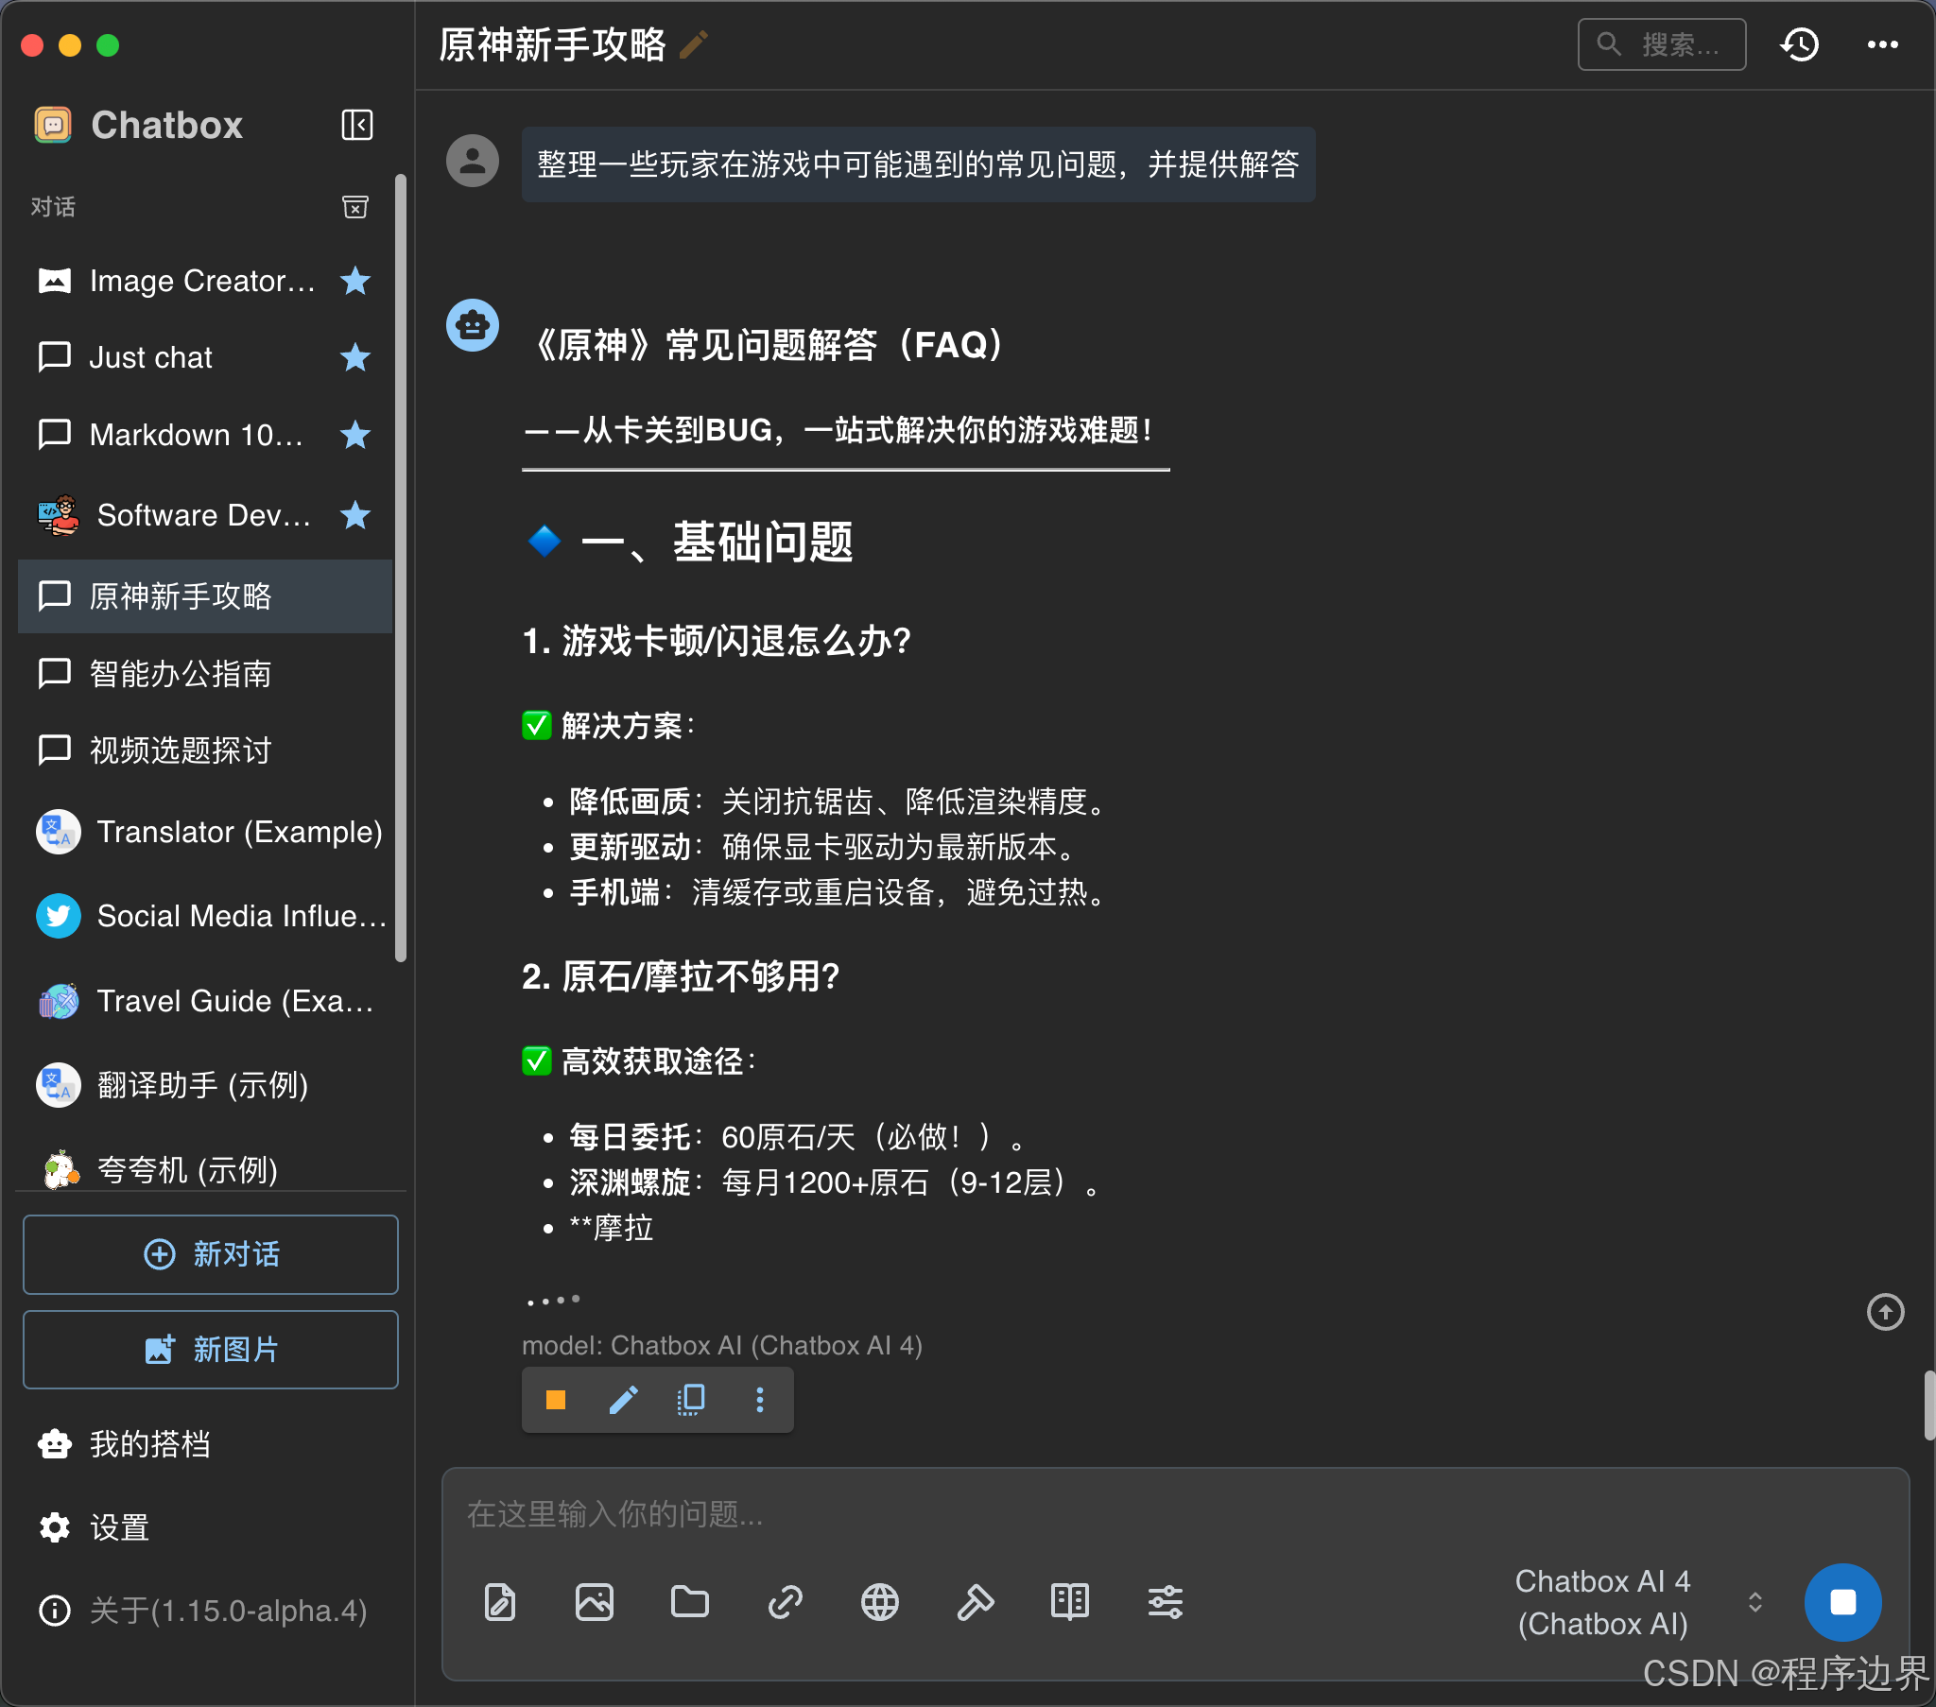Unstar the Just chat conversation

tap(355, 357)
